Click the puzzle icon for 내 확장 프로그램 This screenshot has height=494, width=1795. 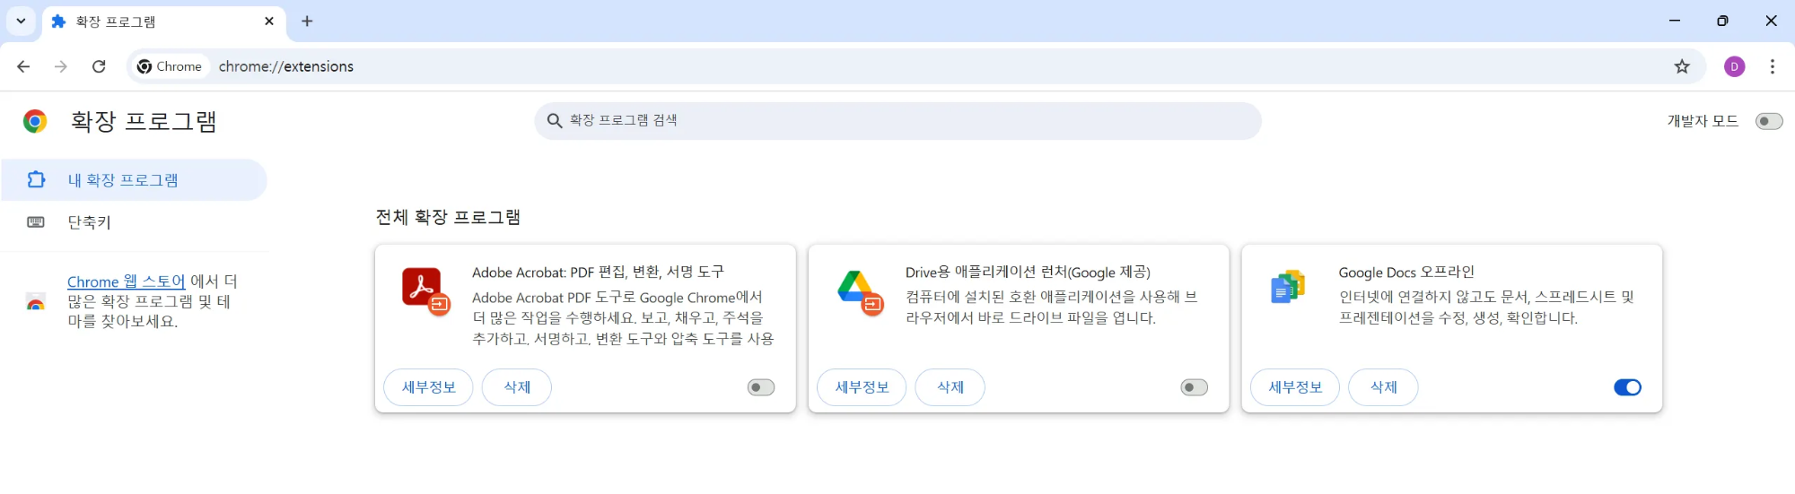36,180
